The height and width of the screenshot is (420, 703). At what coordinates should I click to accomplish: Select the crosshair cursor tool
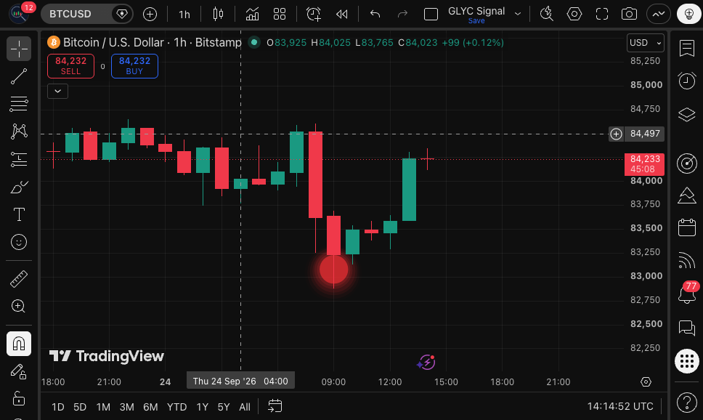point(19,49)
